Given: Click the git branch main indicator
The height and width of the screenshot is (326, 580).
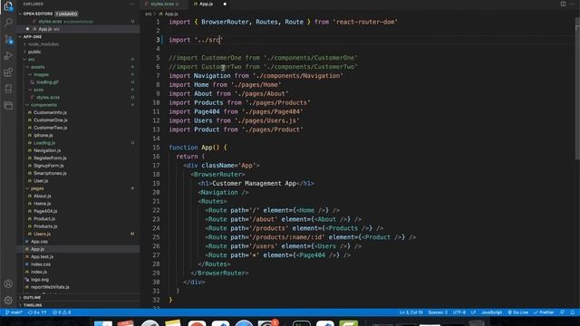Looking at the screenshot, I should click(x=14, y=312).
